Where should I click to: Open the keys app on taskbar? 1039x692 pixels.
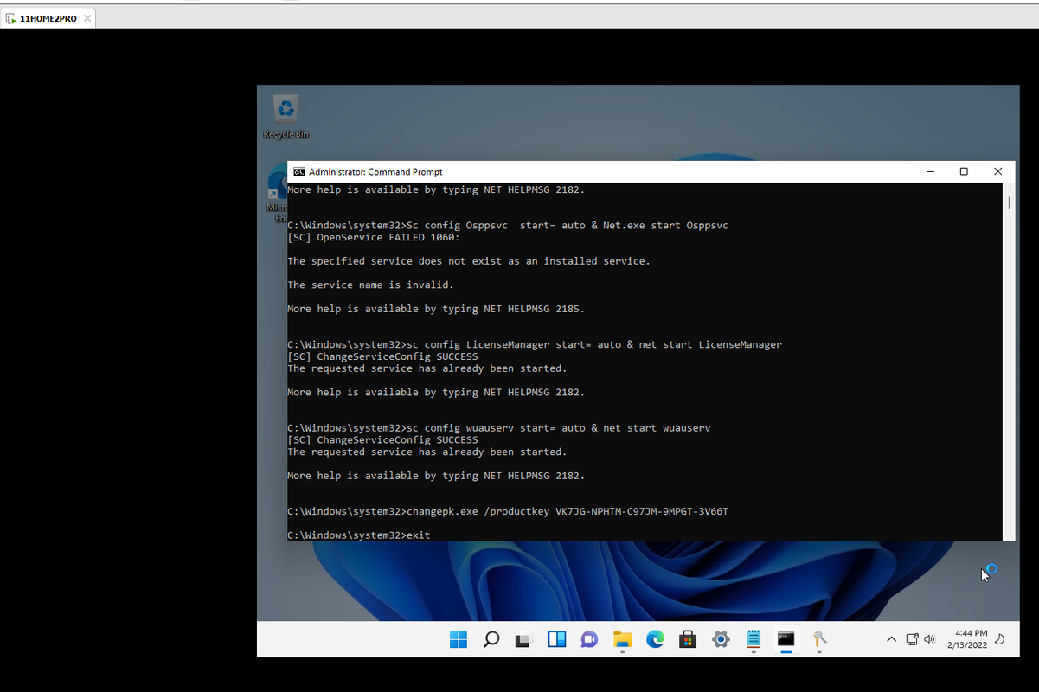[818, 639]
